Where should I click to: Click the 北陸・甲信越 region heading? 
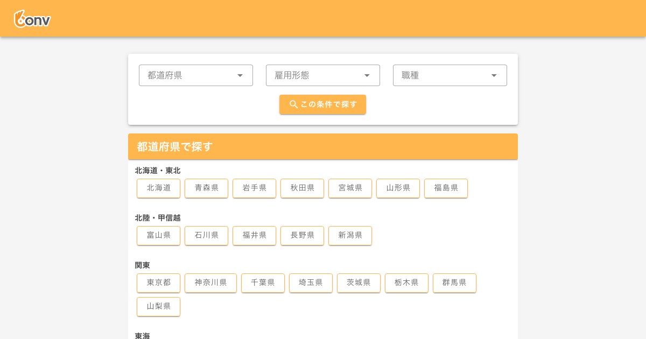158,218
